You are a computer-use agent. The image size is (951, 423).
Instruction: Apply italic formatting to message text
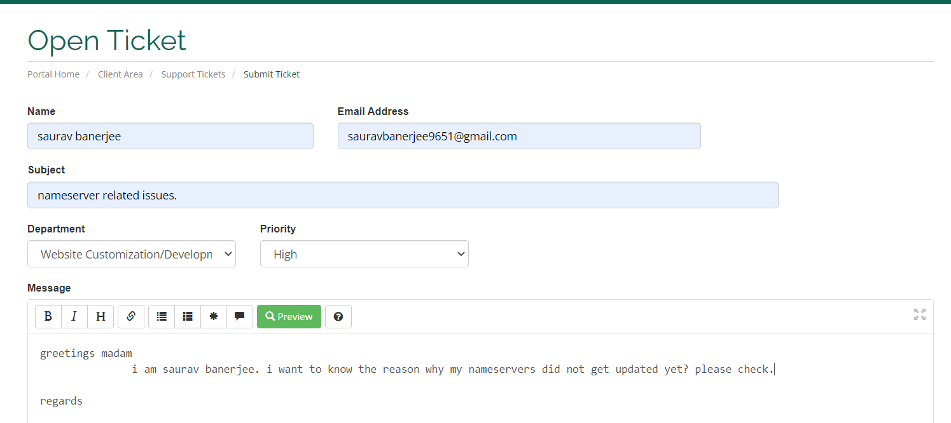pyautogui.click(x=74, y=316)
